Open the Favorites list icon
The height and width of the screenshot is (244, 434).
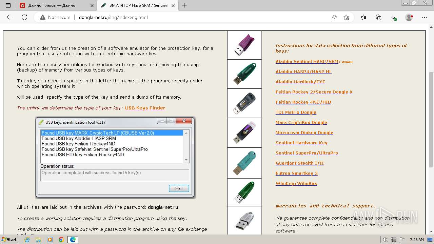pyautogui.click(x=363, y=17)
